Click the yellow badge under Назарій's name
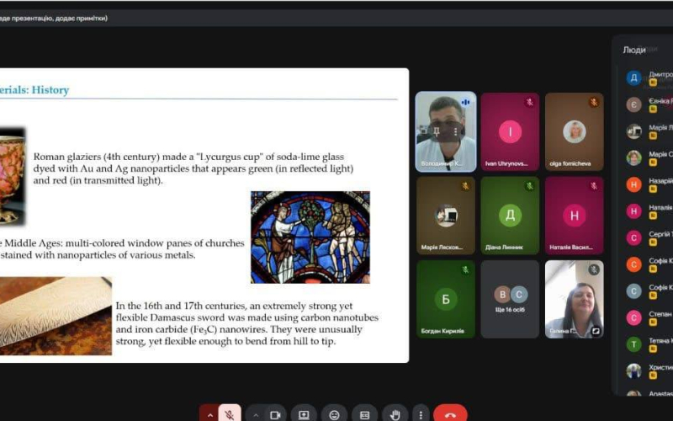The height and width of the screenshot is (421, 673). (653, 189)
